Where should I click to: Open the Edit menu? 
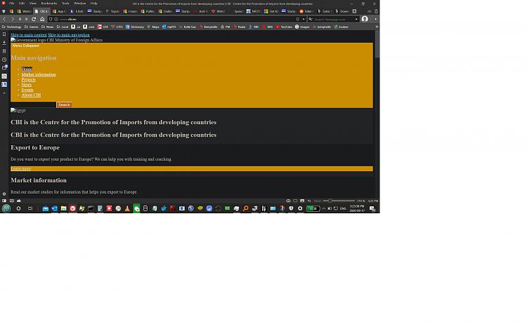tap(22, 4)
